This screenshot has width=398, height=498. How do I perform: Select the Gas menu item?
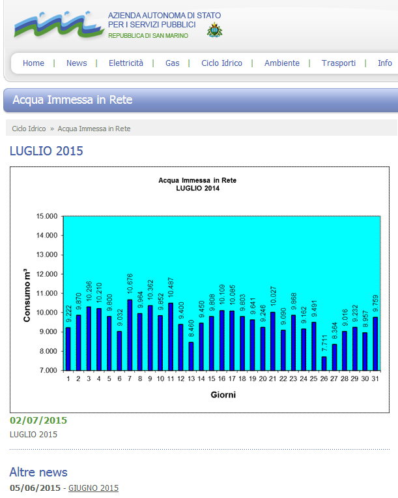(x=172, y=63)
